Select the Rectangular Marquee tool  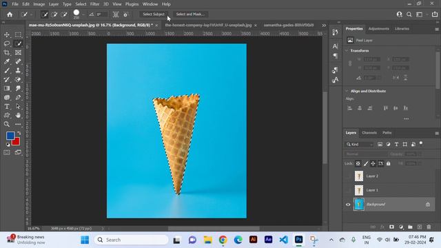pos(18,34)
